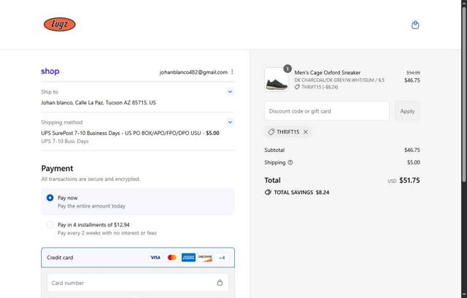
Task: Open the shopping bag cart icon
Action: tap(415, 25)
